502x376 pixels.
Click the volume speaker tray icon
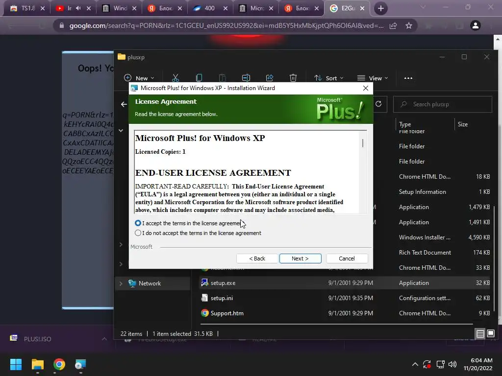click(452, 364)
